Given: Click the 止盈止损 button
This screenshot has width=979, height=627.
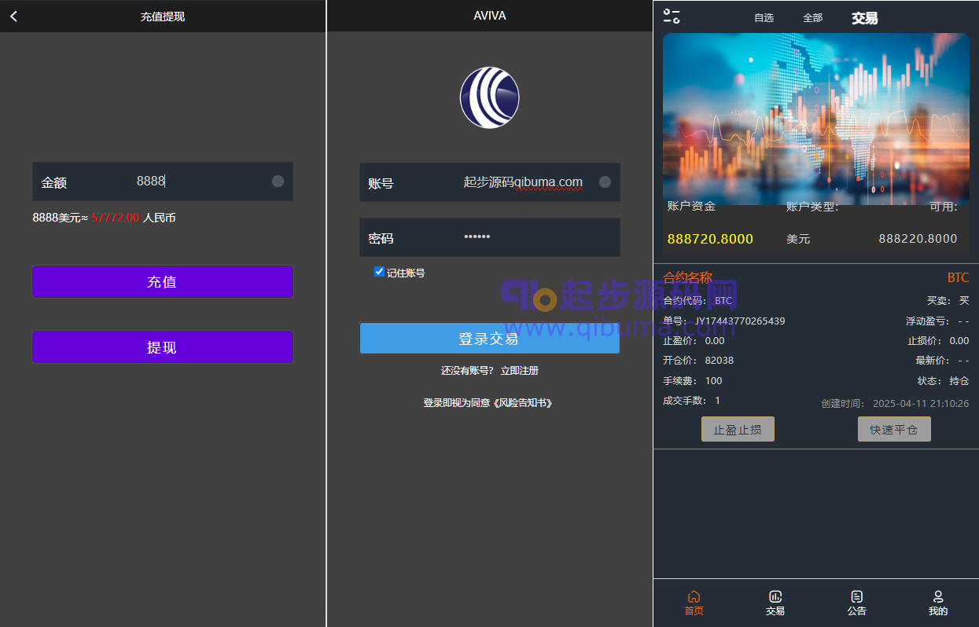Looking at the screenshot, I should [738, 430].
